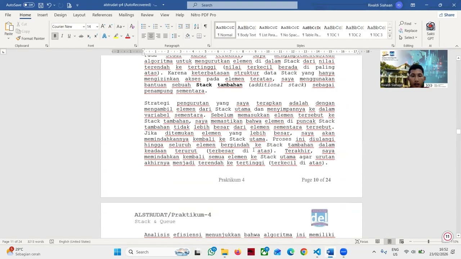Click the Undo icon
This screenshot has width=461, height=259.
(49, 5)
